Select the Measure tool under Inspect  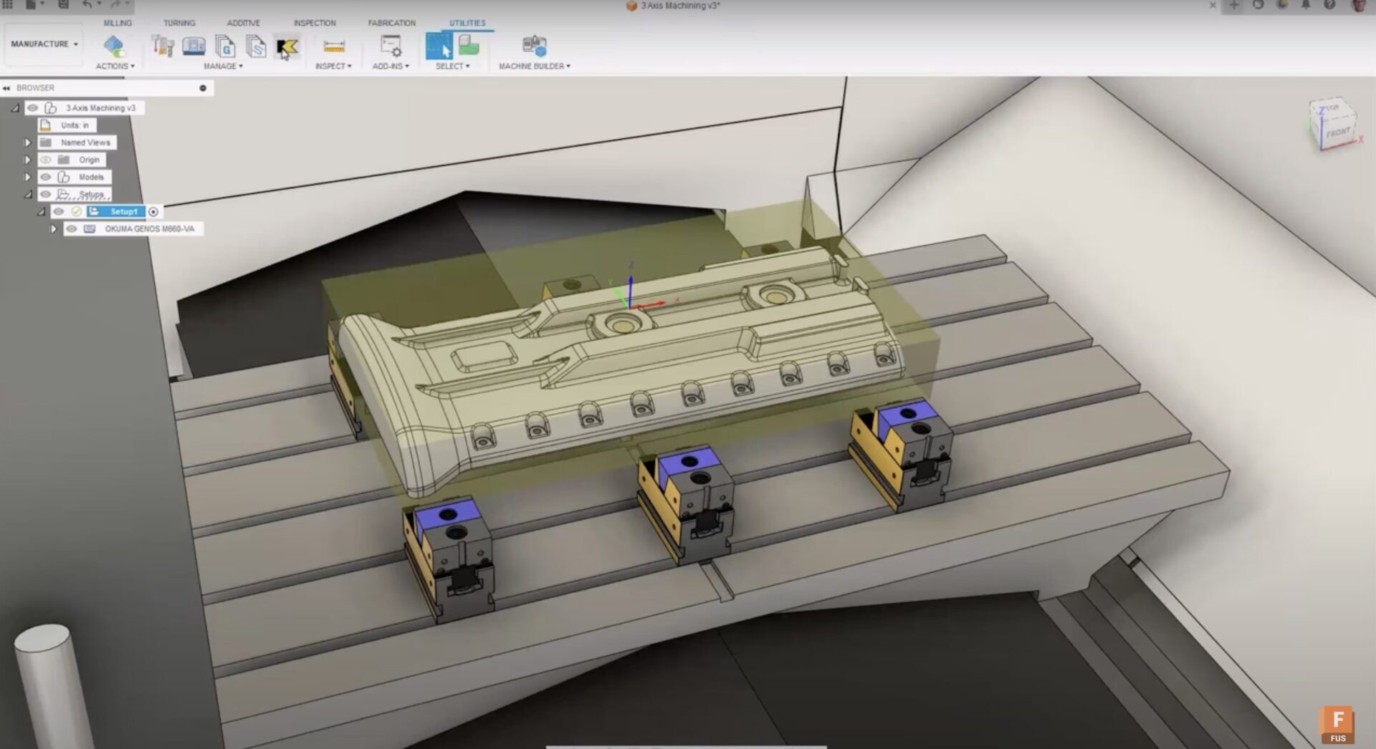coord(333,47)
